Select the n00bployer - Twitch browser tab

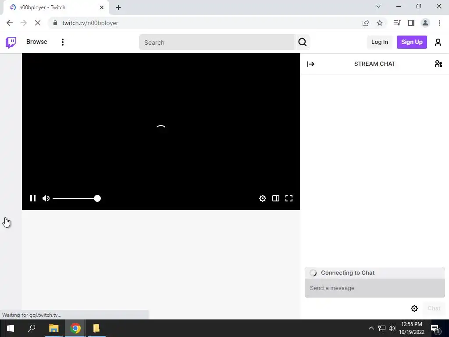[x=56, y=7]
